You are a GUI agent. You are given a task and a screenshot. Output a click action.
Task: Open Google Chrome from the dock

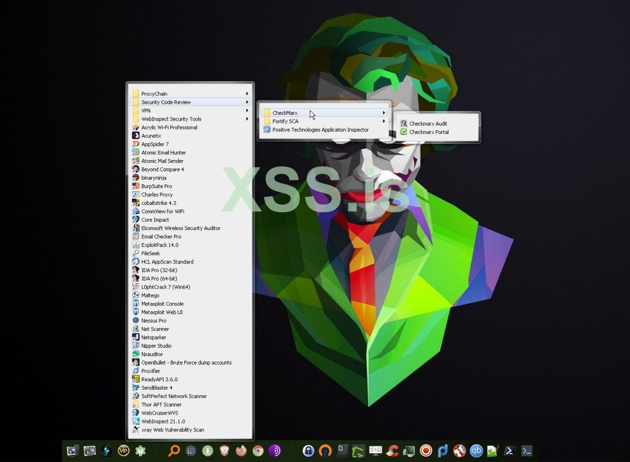[x=258, y=450]
